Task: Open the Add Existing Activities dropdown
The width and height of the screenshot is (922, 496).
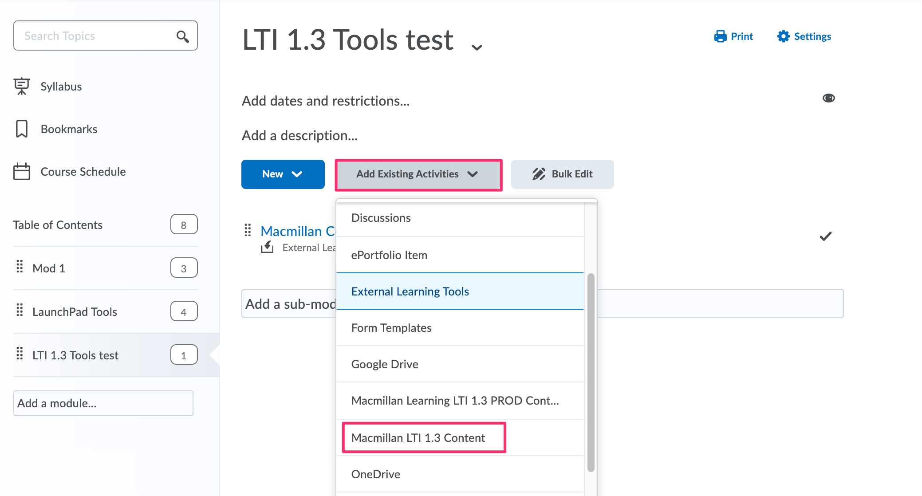Action: 418,174
